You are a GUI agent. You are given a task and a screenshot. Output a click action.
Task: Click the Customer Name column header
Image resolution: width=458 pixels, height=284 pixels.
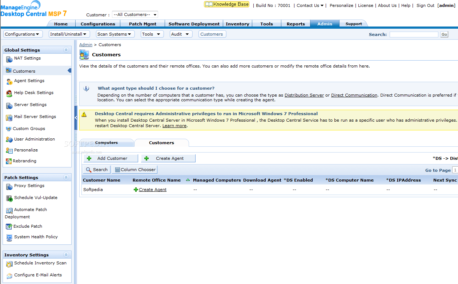pyautogui.click(x=102, y=180)
